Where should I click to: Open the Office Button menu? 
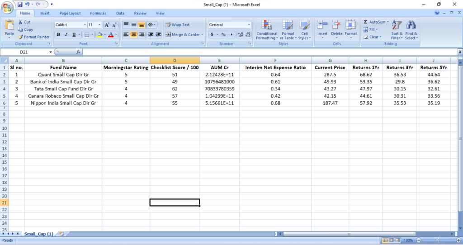point(7,8)
